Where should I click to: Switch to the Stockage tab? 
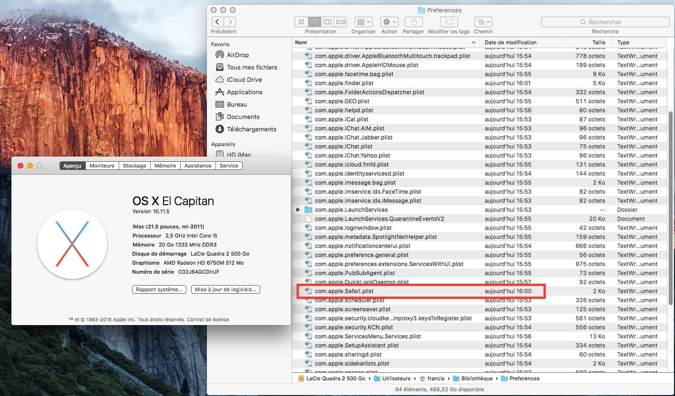tap(134, 166)
